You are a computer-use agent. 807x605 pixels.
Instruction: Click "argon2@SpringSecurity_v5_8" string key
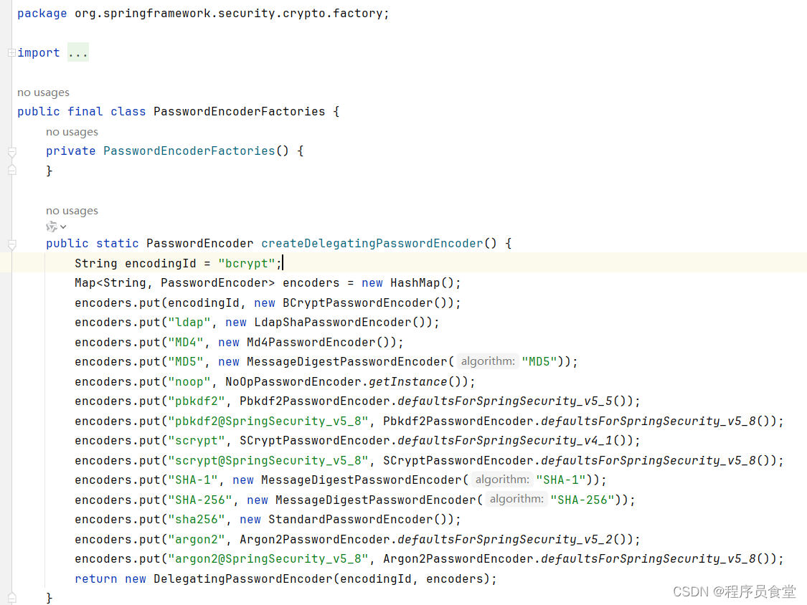268,559
